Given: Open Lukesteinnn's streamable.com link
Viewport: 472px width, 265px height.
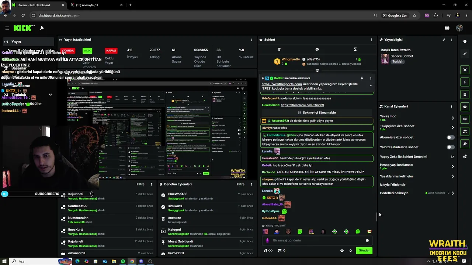Looking at the screenshot, I should click(302, 105).
